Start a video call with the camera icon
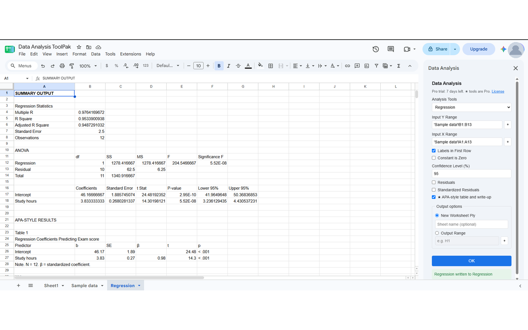Viewport: 528px width, 330px height. pyautogui.click(x=407, y=49)
